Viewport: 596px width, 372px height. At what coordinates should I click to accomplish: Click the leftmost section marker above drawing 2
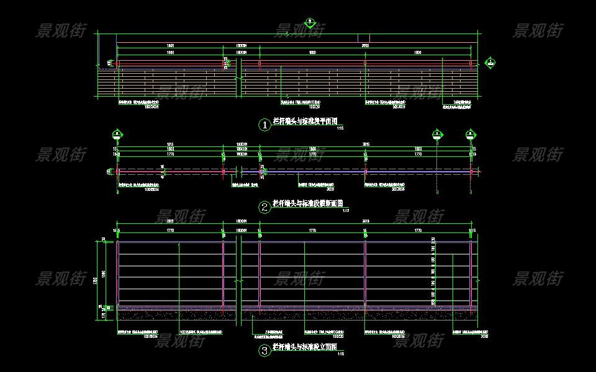117,135
